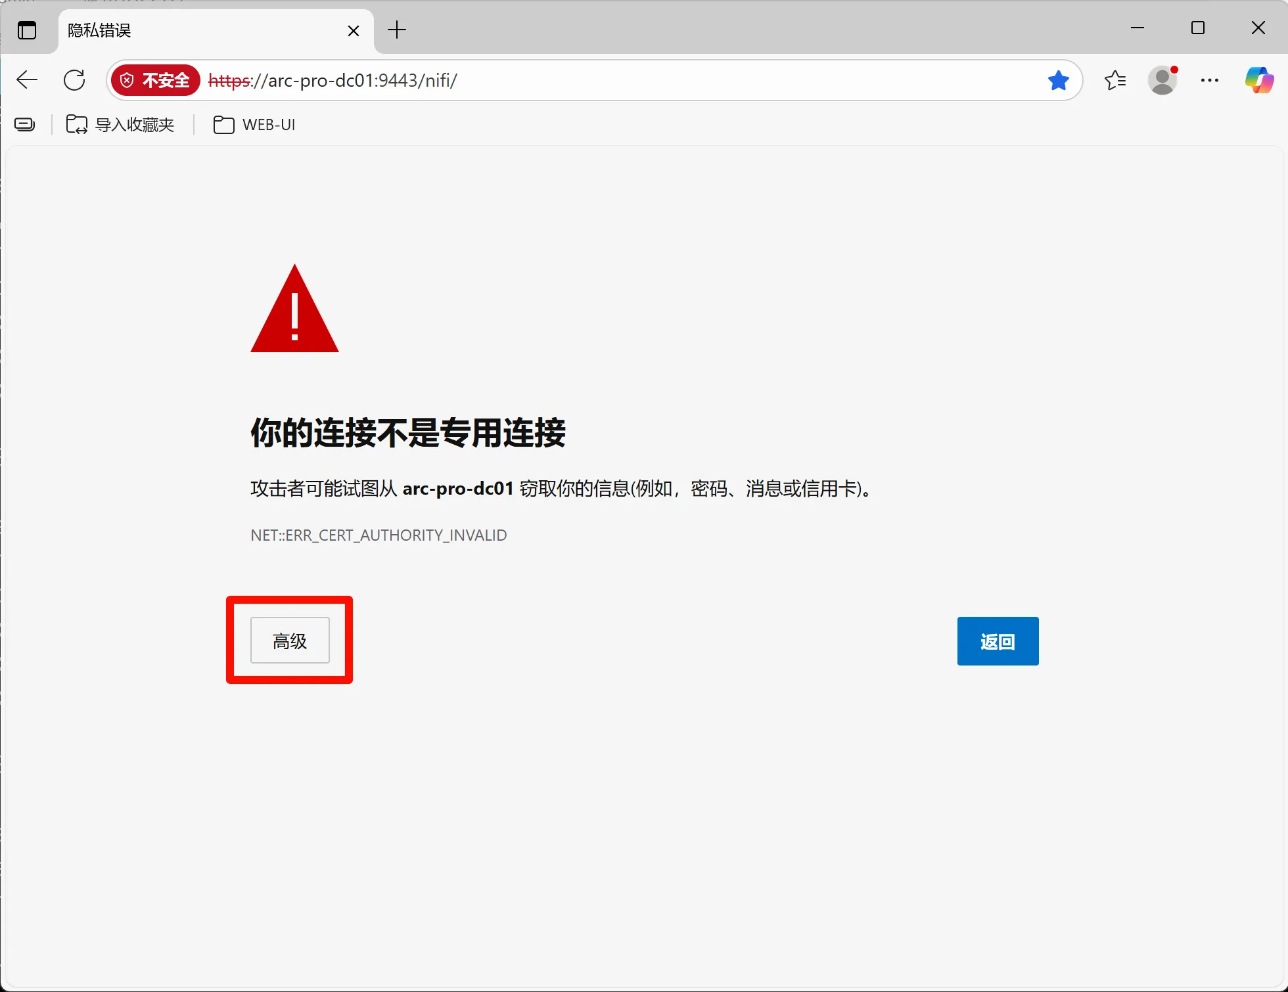The width and height of the screenshot is (1288, 992).
Task: Launch the Copilot sidebar icon
Action: (x=1258, y=80)
